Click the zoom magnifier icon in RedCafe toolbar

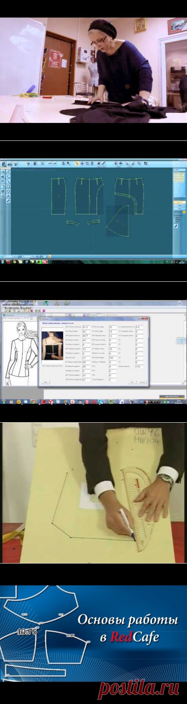(68, 163)
